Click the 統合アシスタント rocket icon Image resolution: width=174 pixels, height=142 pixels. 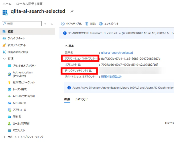[4, 45]
